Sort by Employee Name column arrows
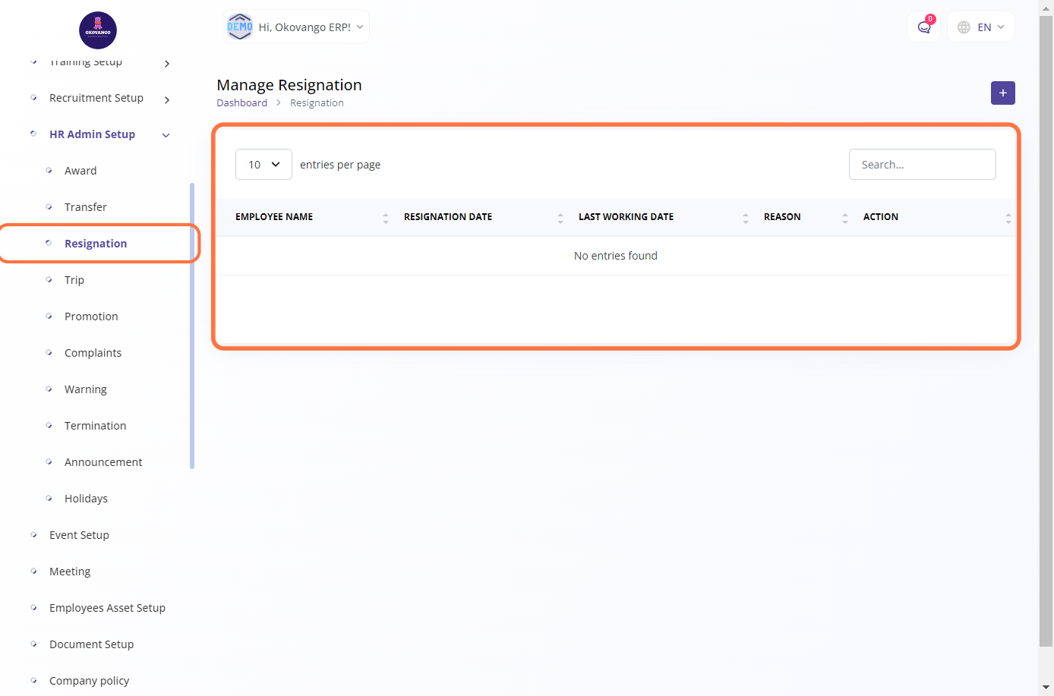The width and height of the screenshot is (1054, 696). [386, 218]
